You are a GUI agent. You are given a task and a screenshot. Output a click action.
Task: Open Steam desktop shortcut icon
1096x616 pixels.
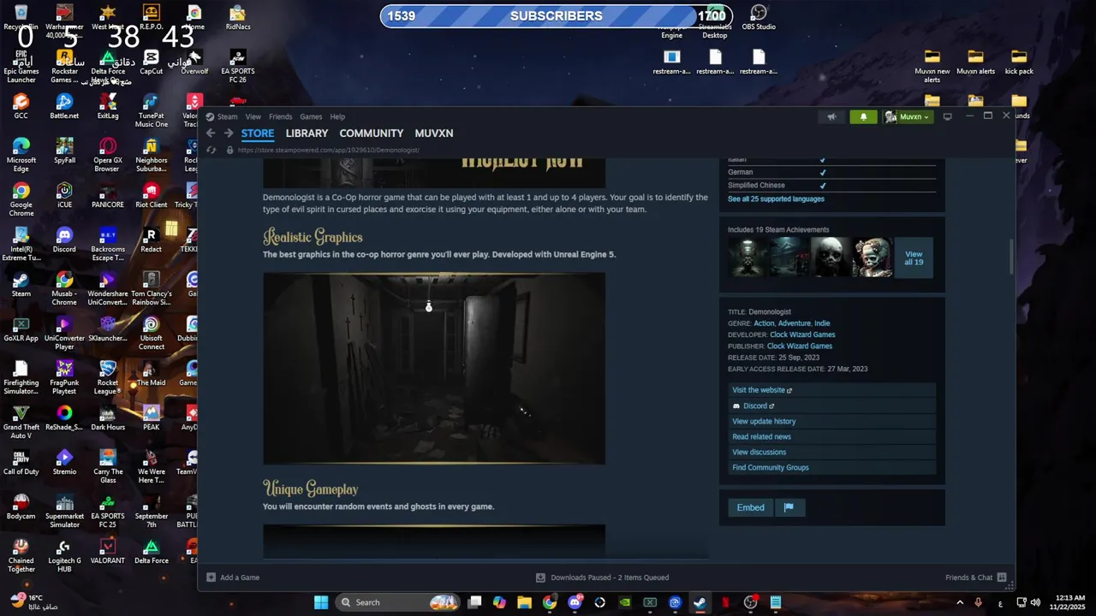coord(21,284)
